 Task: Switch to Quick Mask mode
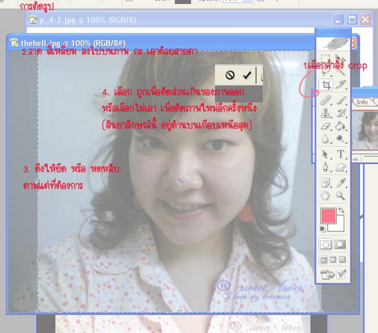pyautogui.click(x=340, y=244)
